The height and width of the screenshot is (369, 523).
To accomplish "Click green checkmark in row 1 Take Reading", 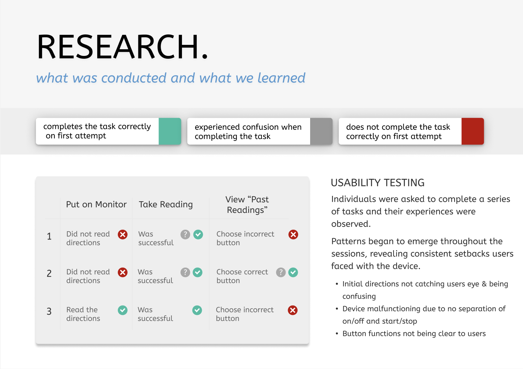I will tap(198, 234).
